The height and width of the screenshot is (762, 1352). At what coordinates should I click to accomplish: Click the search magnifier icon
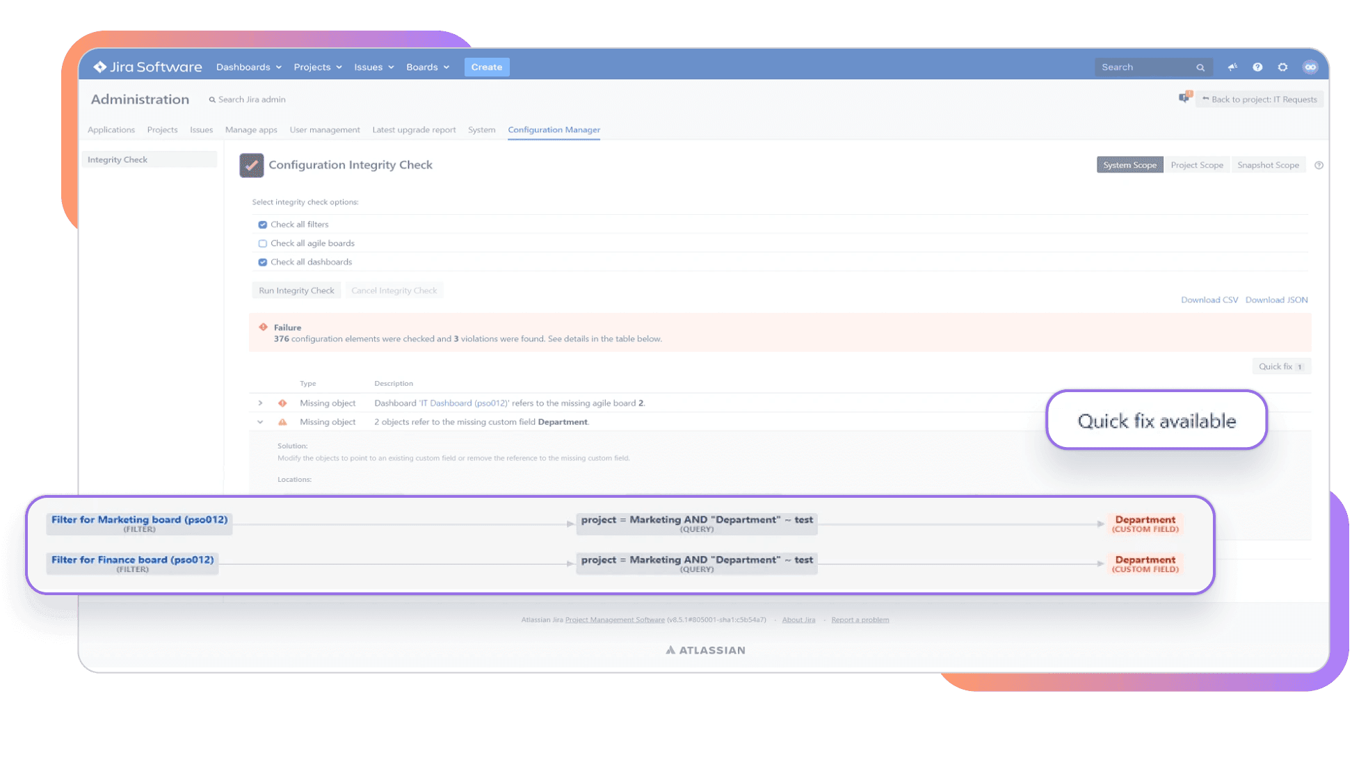(x=1200, y=67)
